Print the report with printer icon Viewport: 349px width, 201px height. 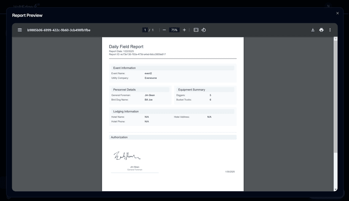[x=322, y=30]
